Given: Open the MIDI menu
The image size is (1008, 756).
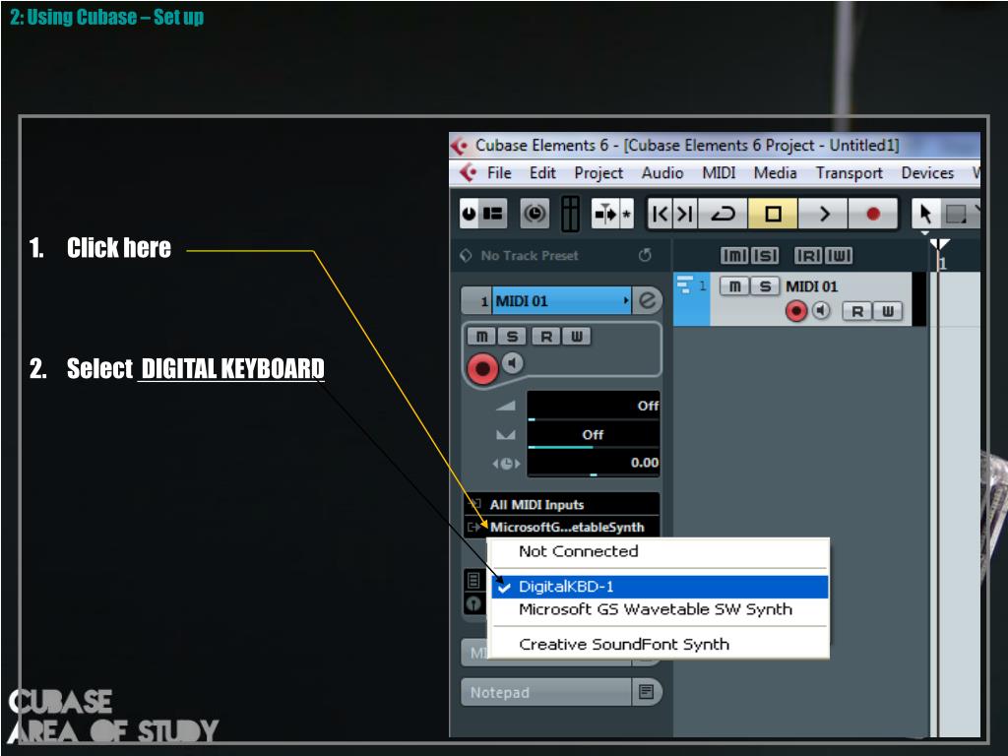Looking at the screenshot, I should tap(719, 172).
